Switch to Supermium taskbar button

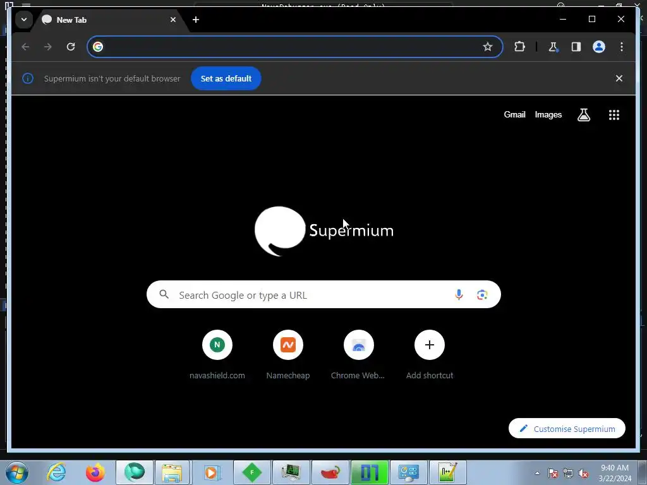point(135,472)
